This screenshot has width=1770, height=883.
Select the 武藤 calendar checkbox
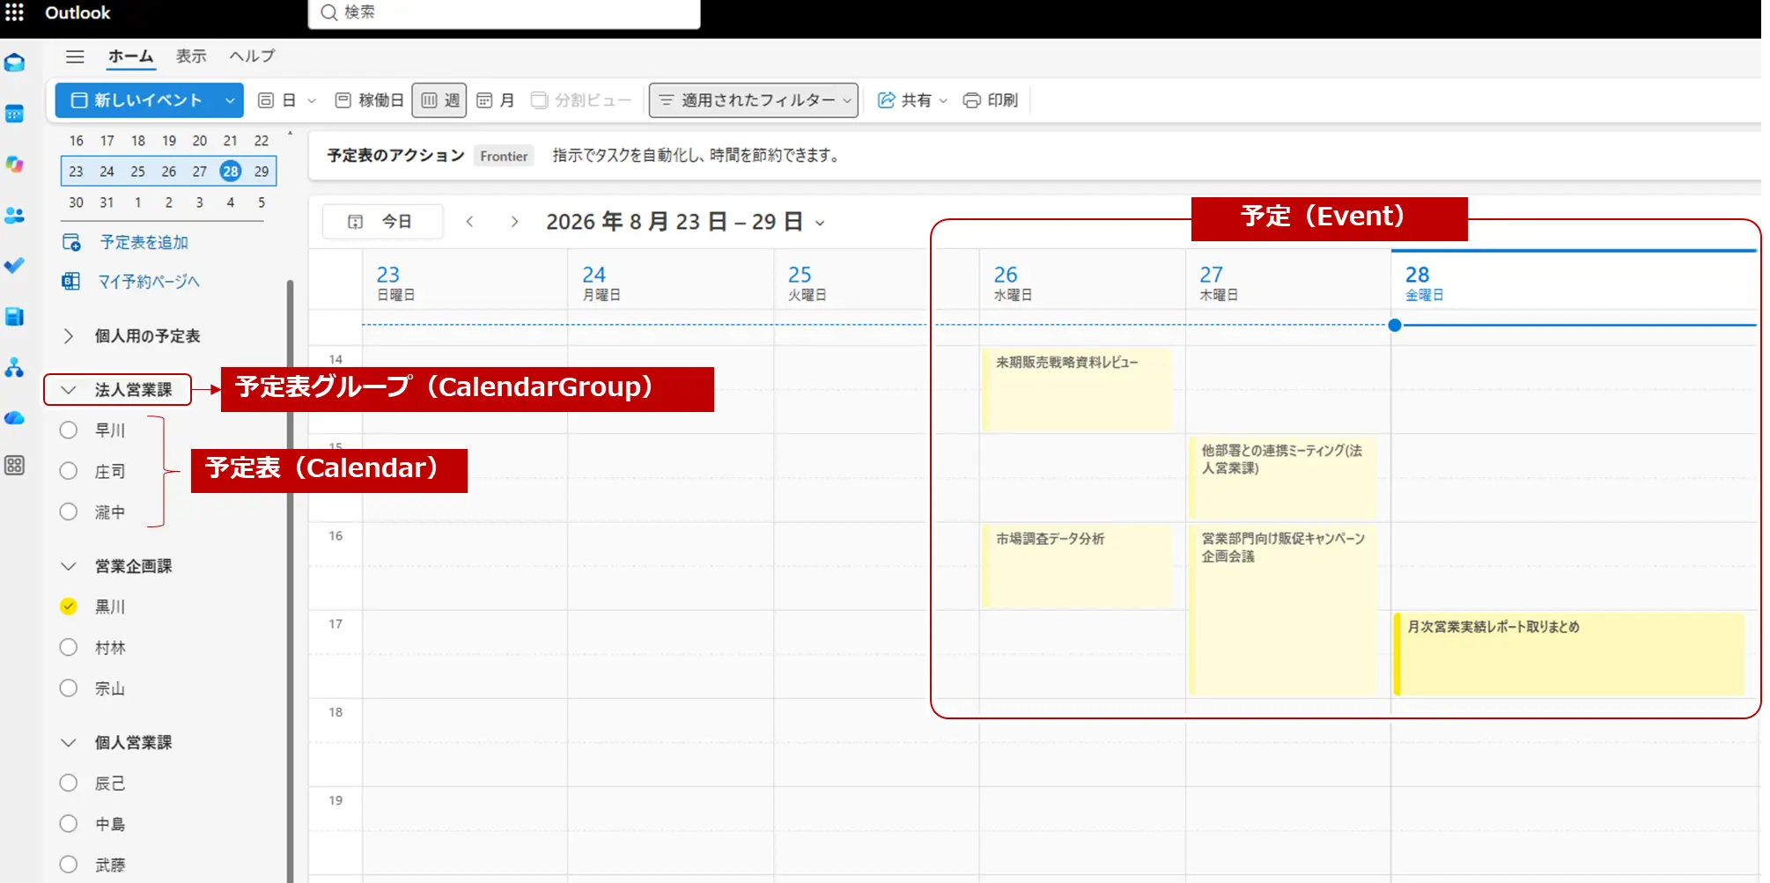[x=69, y=865]
